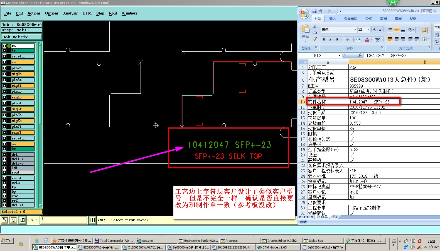This screenshot has height=251, width=440.
Task: Expand the underline style dropdown arrow
Action: click(x=341, y=39)
